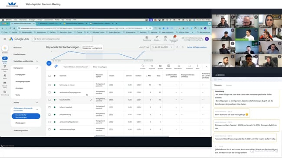
Task: Open Tools wrench icon in rail
Action: [5, 76]
